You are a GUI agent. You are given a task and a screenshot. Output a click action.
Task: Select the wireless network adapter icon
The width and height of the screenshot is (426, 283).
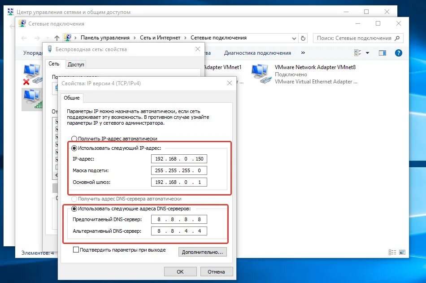point(32,100)
